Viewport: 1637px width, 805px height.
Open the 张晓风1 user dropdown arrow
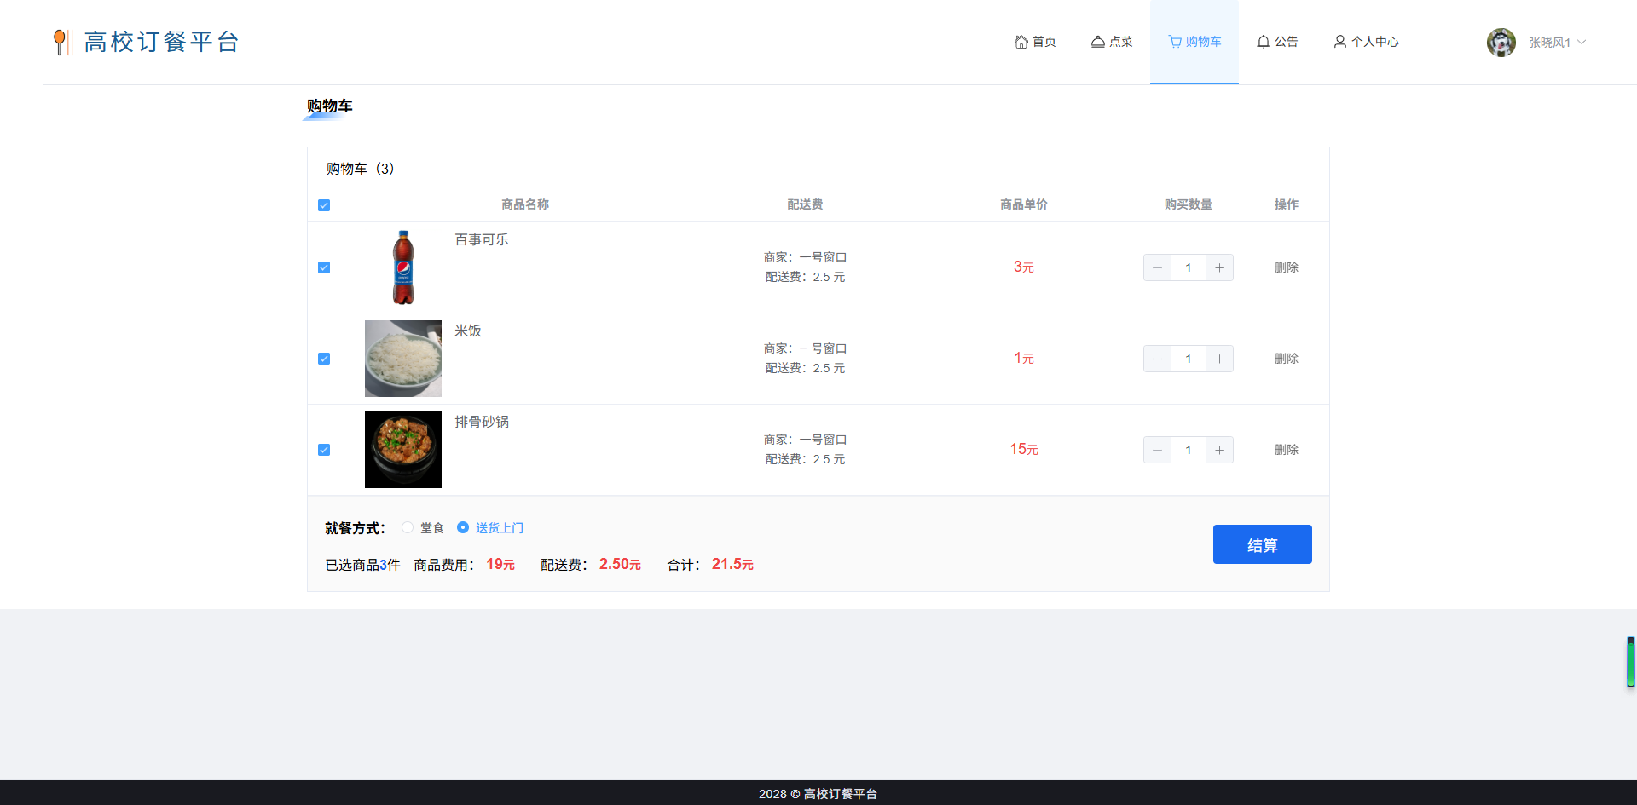(1582, 43)
